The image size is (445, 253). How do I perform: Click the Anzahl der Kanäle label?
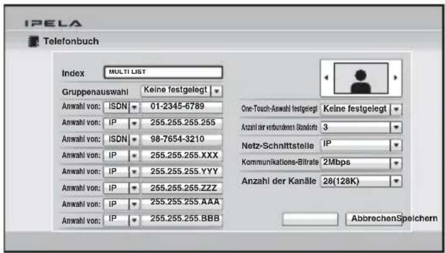pos(279,181)
